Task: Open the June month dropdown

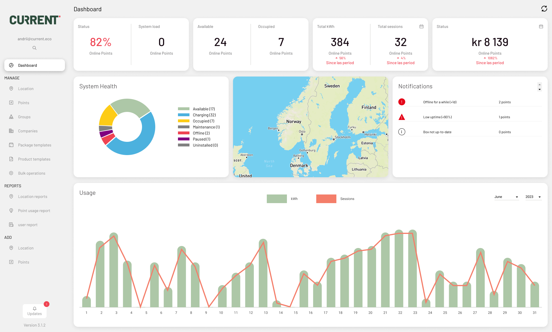Action: (506, 197)
